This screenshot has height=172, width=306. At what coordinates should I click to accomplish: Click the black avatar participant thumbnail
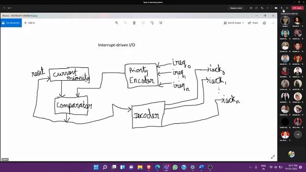pos(285,122)
